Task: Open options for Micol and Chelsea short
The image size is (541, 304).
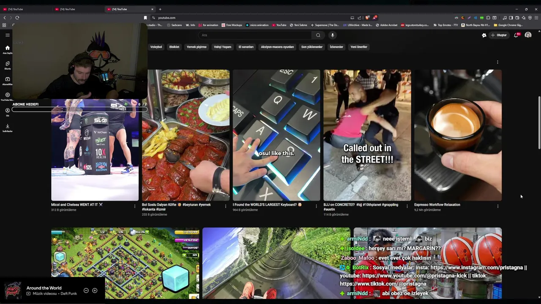Action: (135, 206)
